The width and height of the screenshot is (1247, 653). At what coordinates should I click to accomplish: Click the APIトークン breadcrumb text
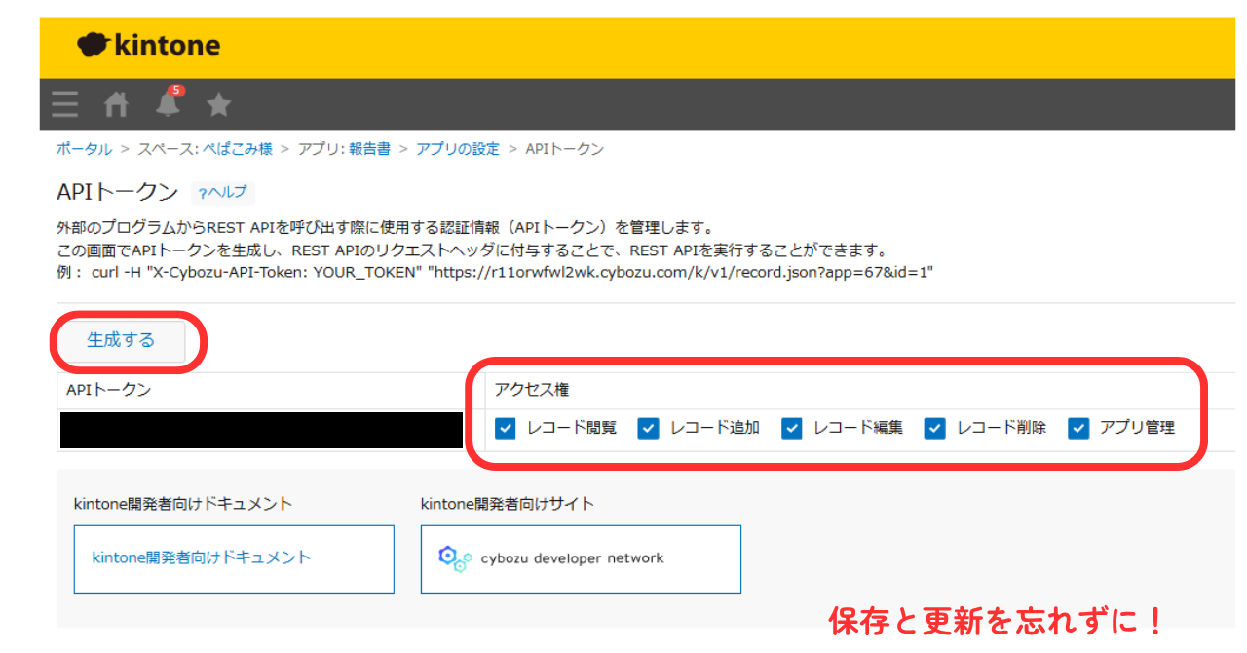coord(565,149)
